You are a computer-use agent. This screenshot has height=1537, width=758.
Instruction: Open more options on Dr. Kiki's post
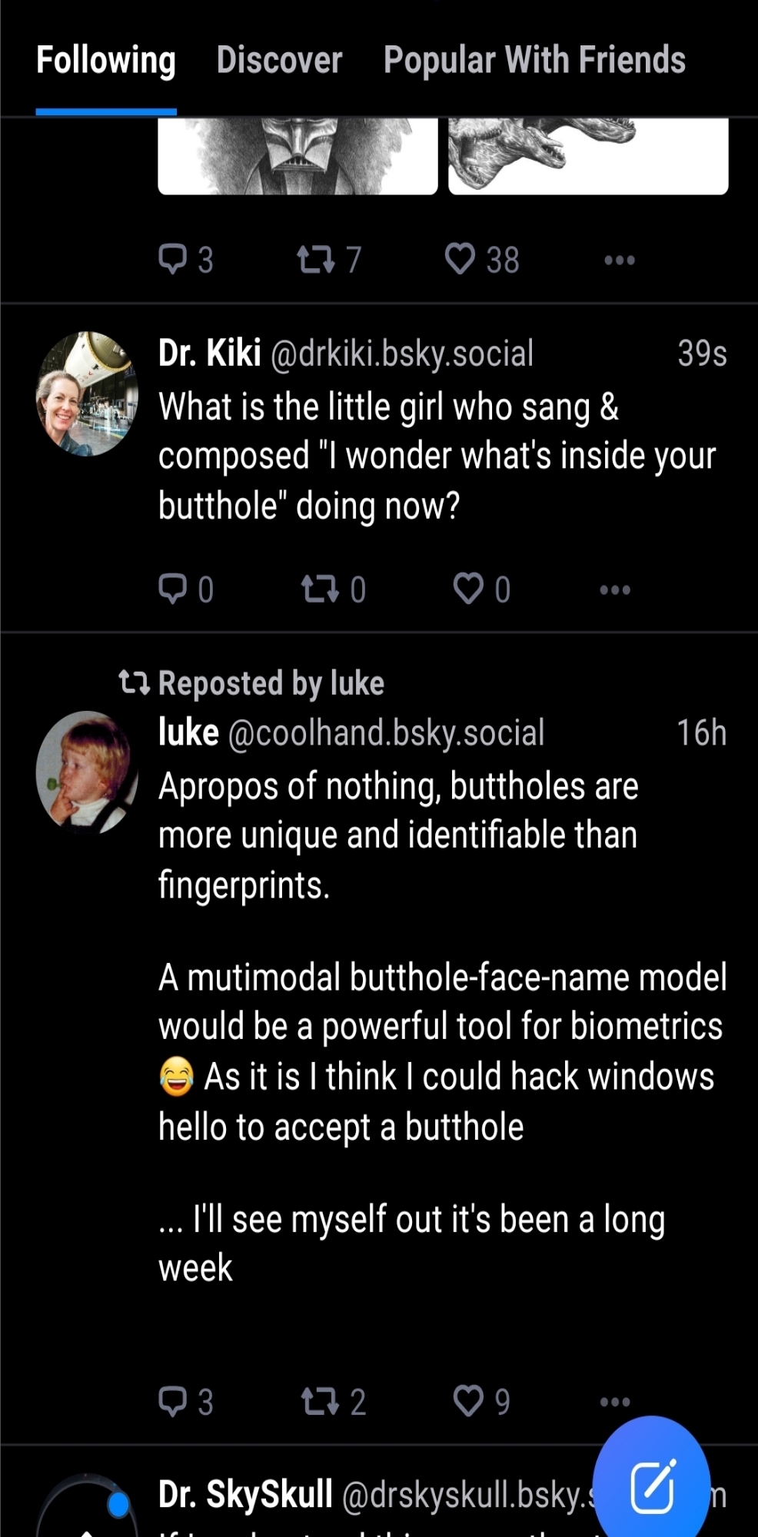615,589
